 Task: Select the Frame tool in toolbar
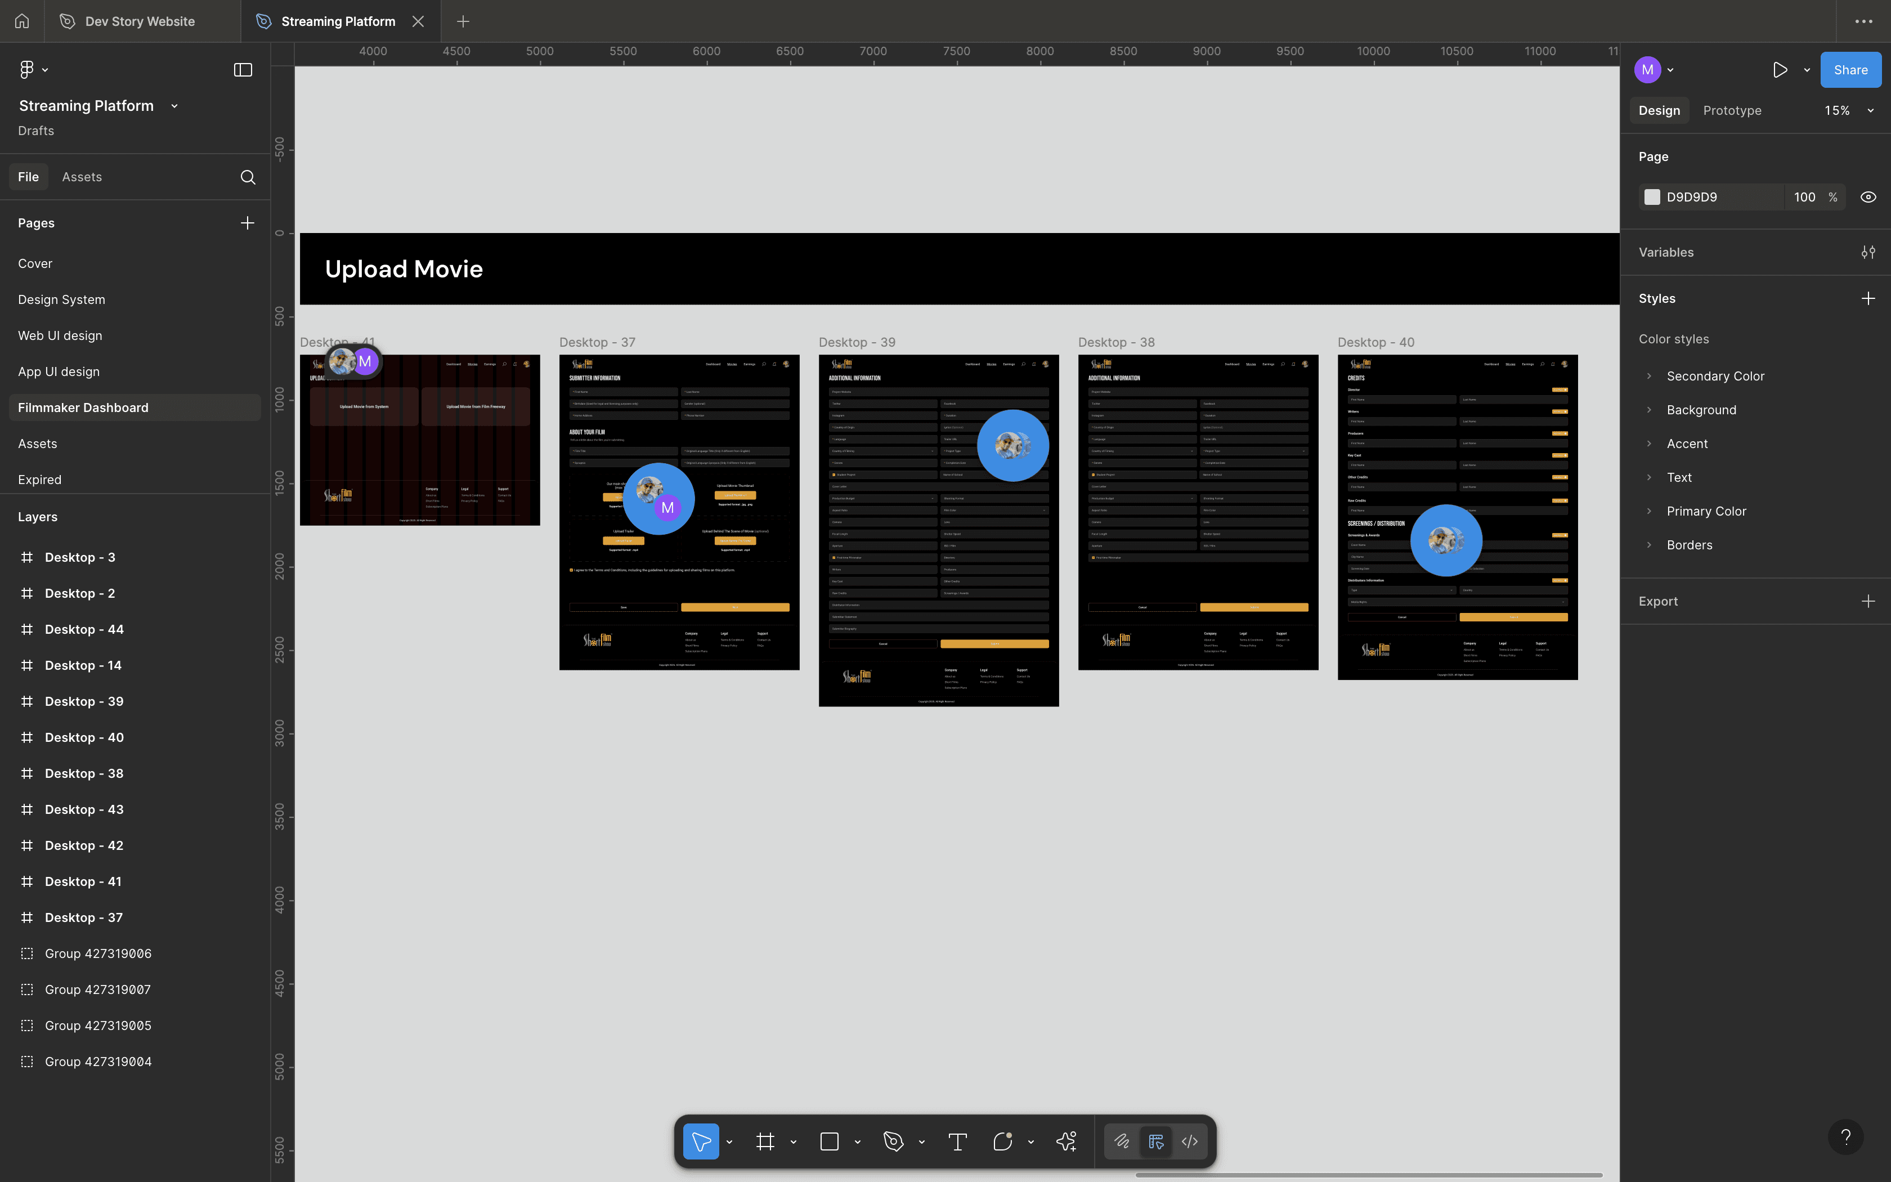765,1142
